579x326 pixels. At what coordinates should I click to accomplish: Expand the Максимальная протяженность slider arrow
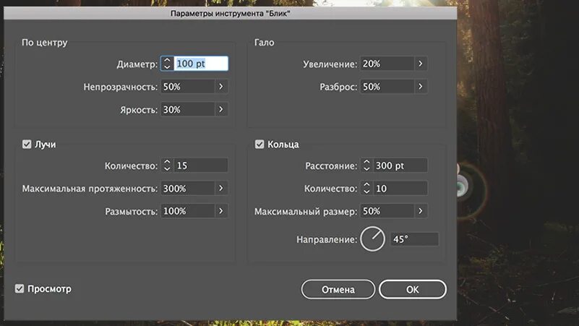tap(220, 188)
